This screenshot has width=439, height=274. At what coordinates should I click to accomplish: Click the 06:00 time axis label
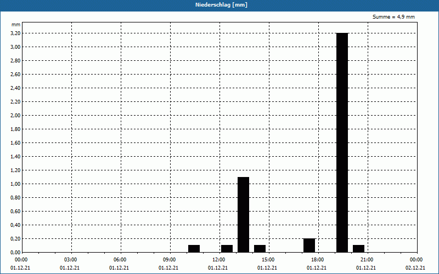(x=121, y=260)
